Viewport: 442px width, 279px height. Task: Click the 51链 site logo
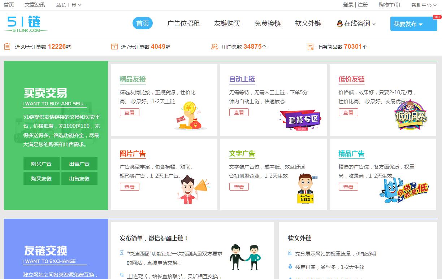point(25,24)
